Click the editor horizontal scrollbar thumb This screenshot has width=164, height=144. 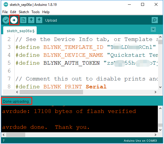(x=51, y=92)
